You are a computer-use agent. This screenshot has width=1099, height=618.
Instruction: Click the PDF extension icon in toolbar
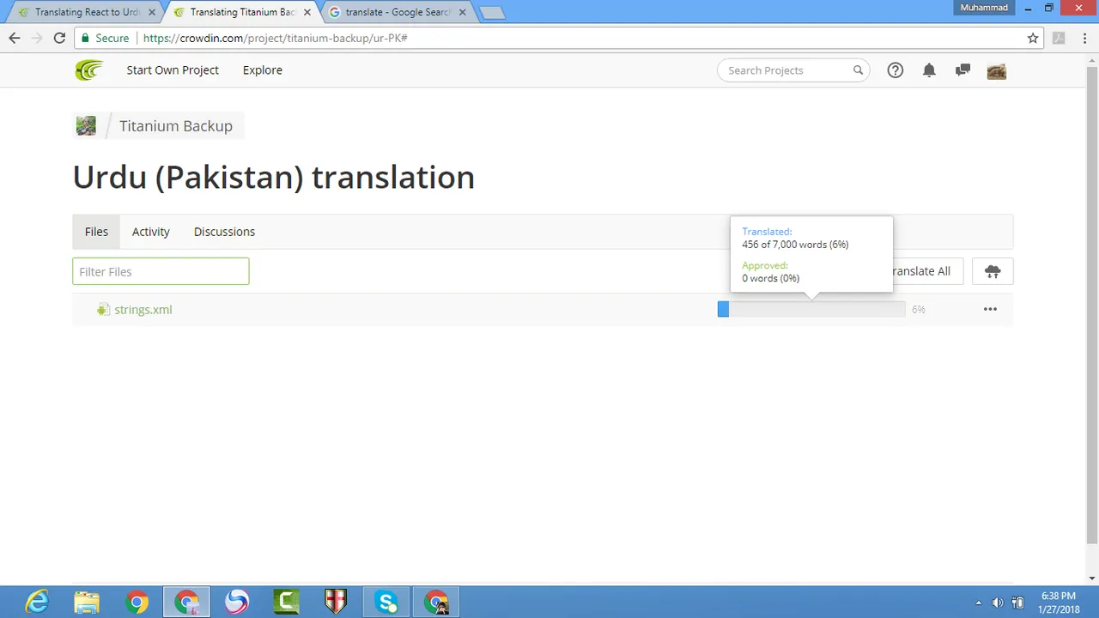tap(1060, 38)
